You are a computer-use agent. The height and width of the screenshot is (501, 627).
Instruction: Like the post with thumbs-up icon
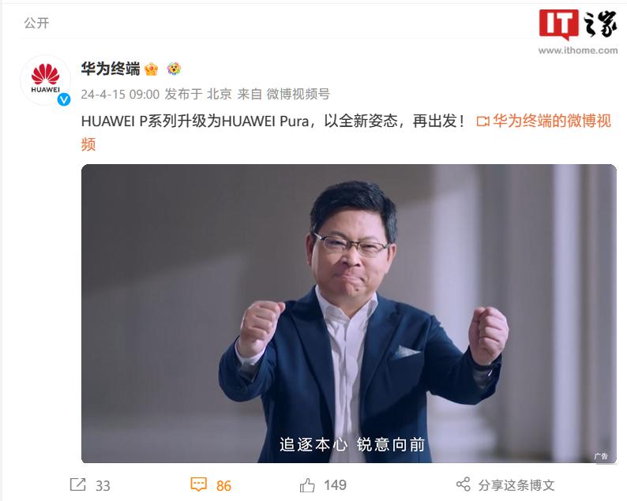coord(307,485)
